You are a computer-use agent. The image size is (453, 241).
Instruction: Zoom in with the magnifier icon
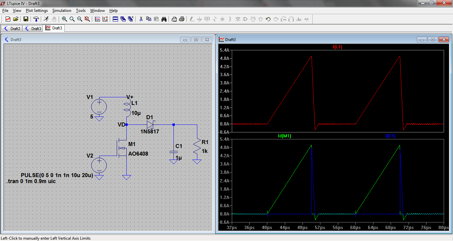(64, 19)
